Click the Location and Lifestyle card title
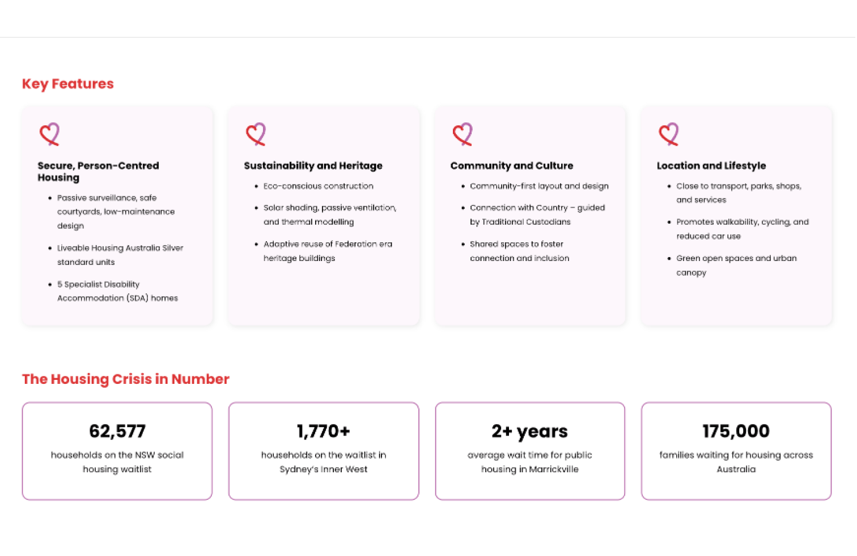Image resolution: width=857 pixels, height=556 pixels. (711, 165)
